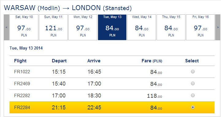Switch to Sat, May 10 date tab
This screenshot has width=221, height=117.
24,27
